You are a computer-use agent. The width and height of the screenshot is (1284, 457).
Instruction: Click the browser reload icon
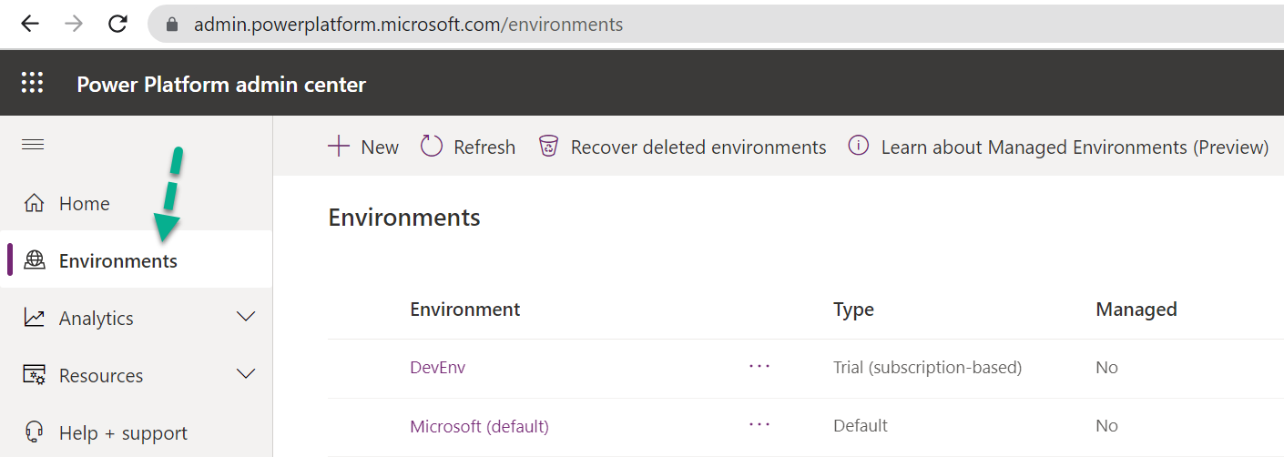(x=117, y=24)
